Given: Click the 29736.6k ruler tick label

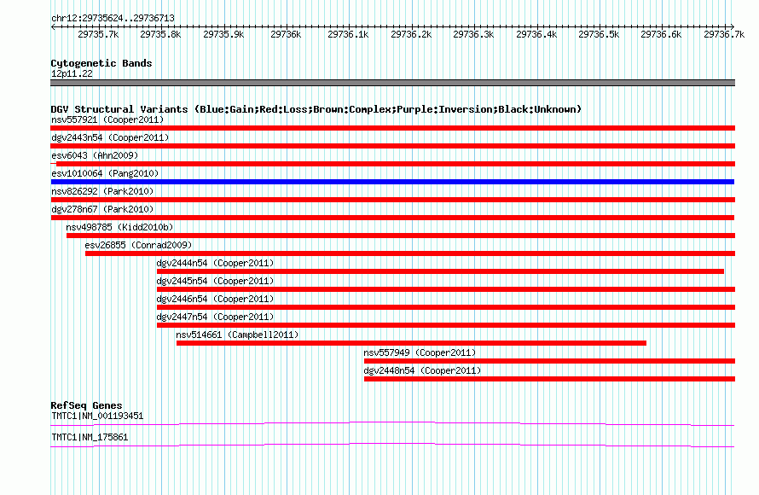Looking at the screenshot, I should [661, 34].
